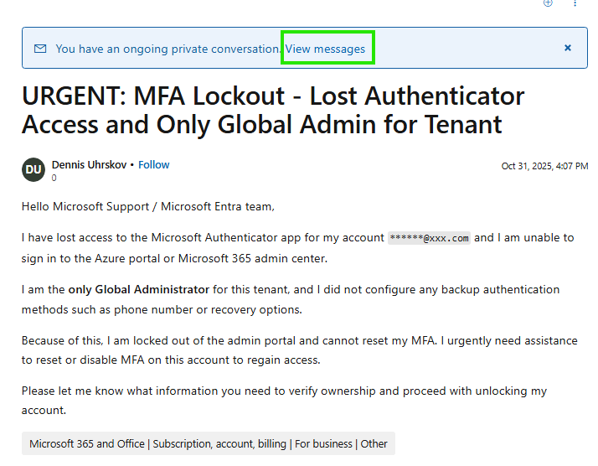The width and height of the screenshot is (598, 466).
Task: Open Dennis Uhrskov's profile name
Action: point(90,165)
